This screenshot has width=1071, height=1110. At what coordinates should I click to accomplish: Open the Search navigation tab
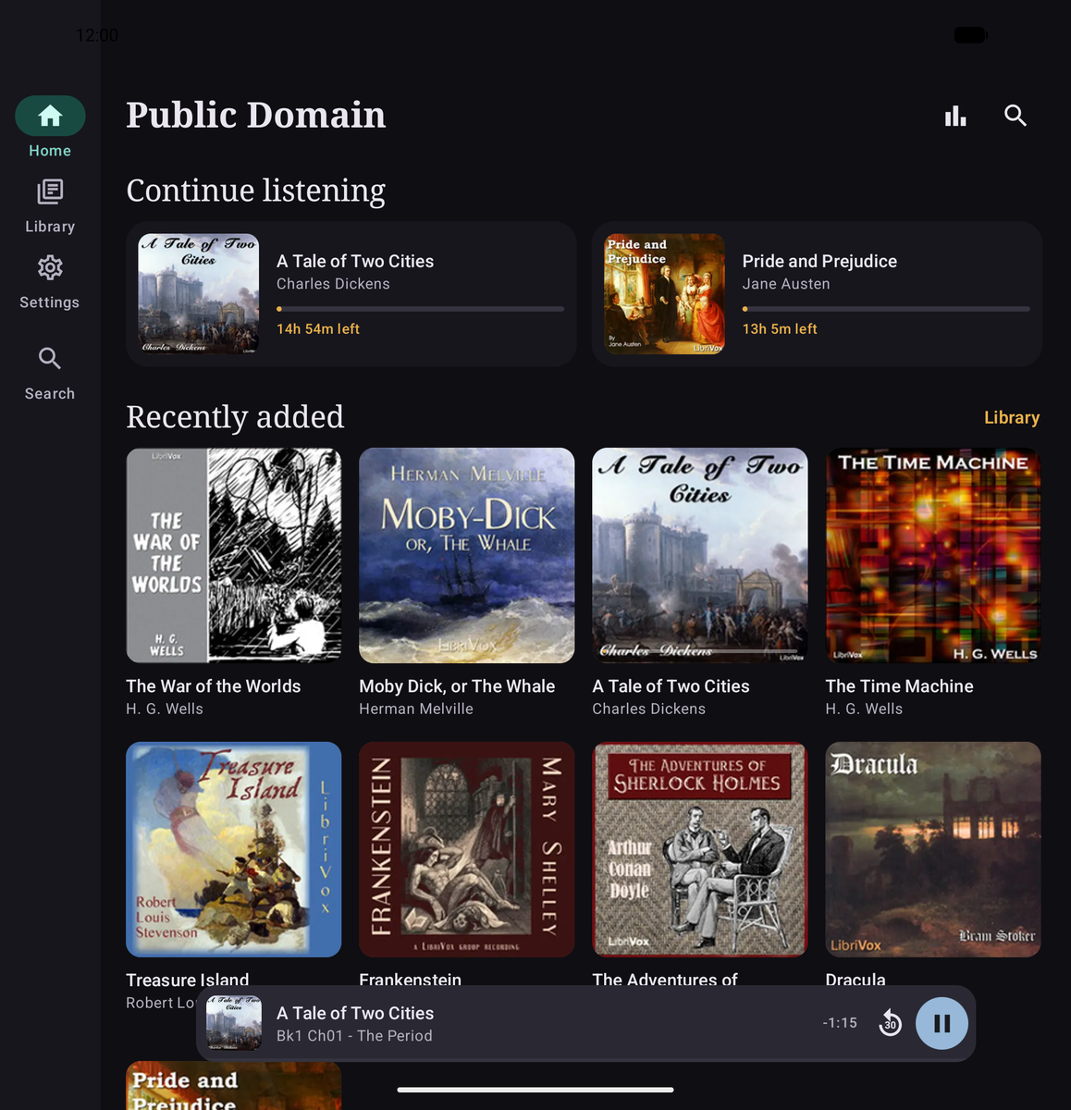click(50, 374)
